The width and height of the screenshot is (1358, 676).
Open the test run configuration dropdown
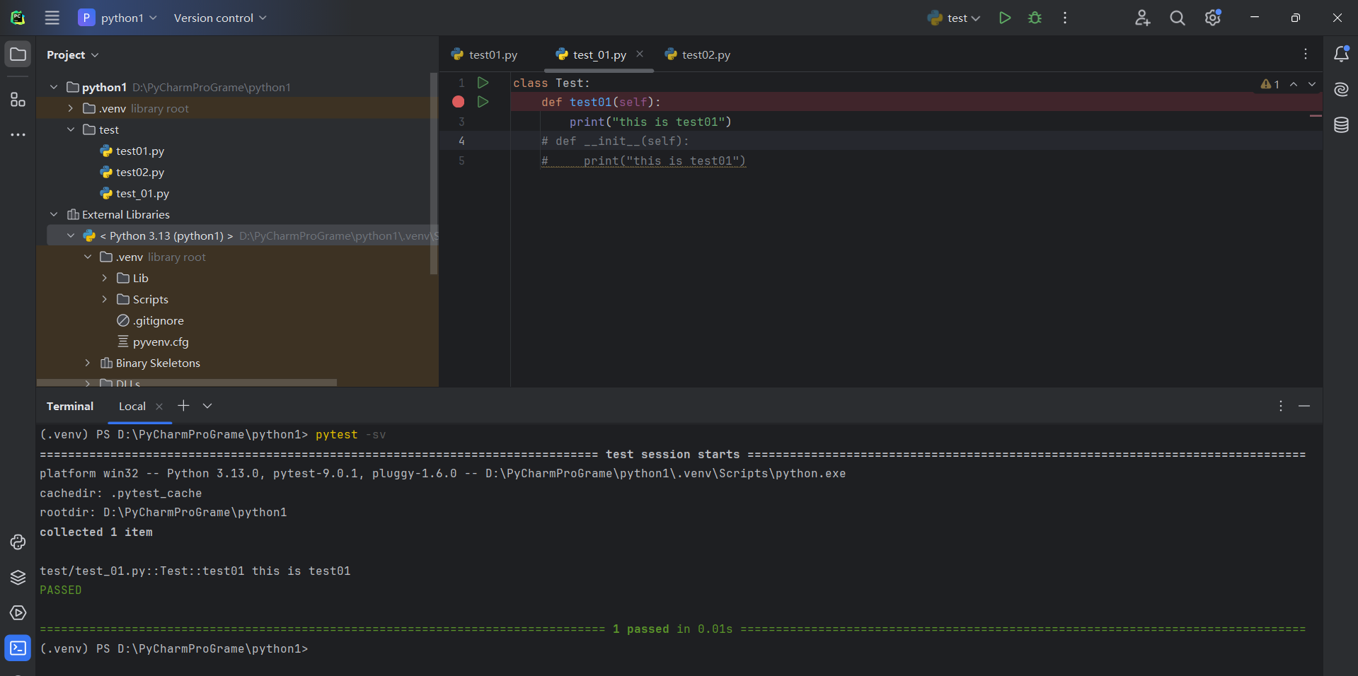point(955,18)
